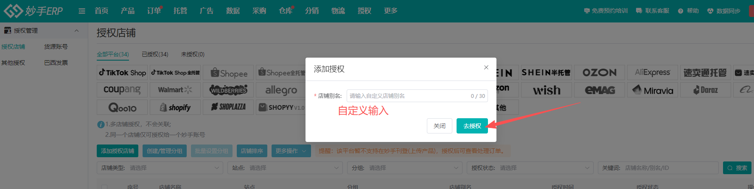Open the 广告 menu
754x189 pixels.
[207, 11]
